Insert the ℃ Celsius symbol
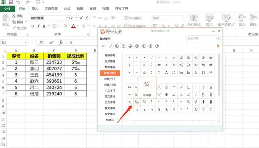Image resolution: width=259 pixels, height=148 pixels. tap(196, 109)
